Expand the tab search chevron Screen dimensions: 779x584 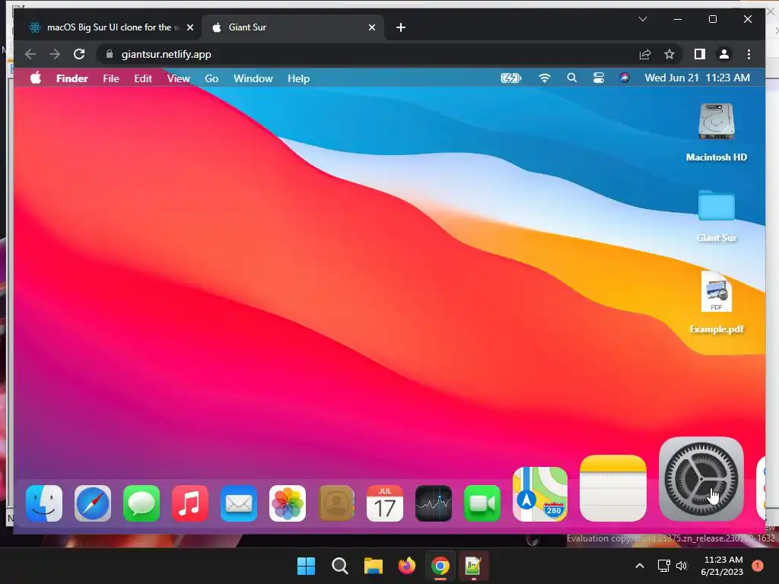(x=642, y=19)
